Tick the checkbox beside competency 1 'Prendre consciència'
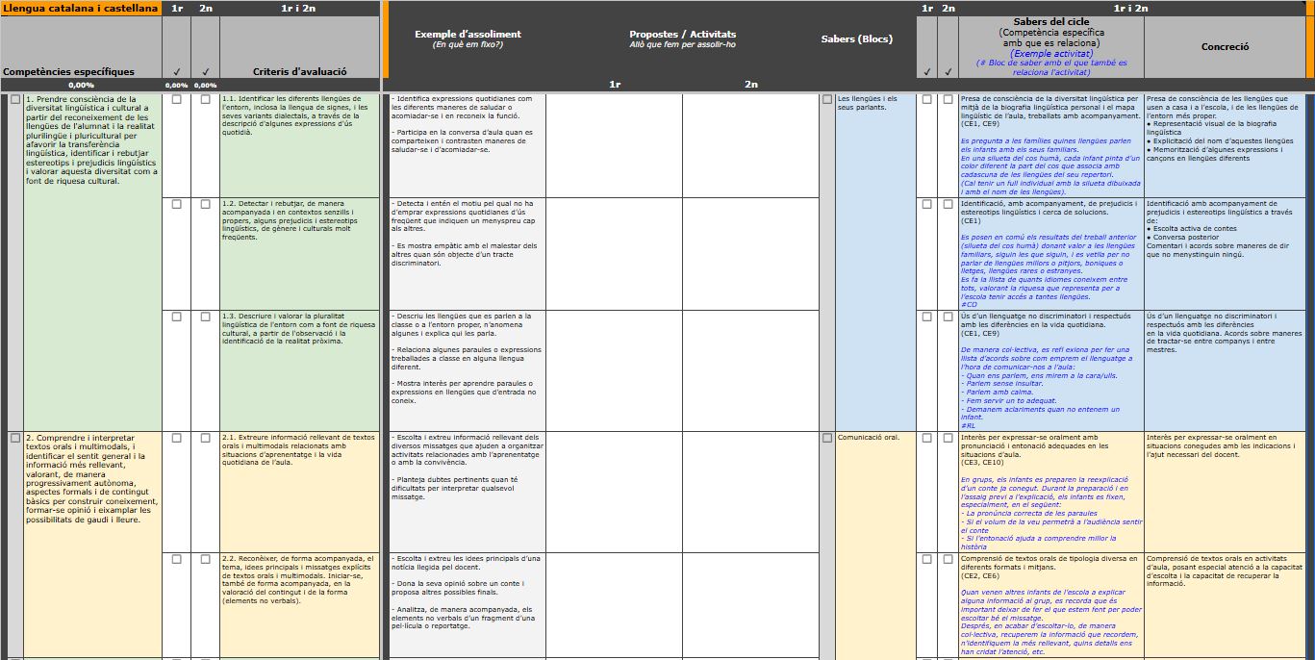 14,99
